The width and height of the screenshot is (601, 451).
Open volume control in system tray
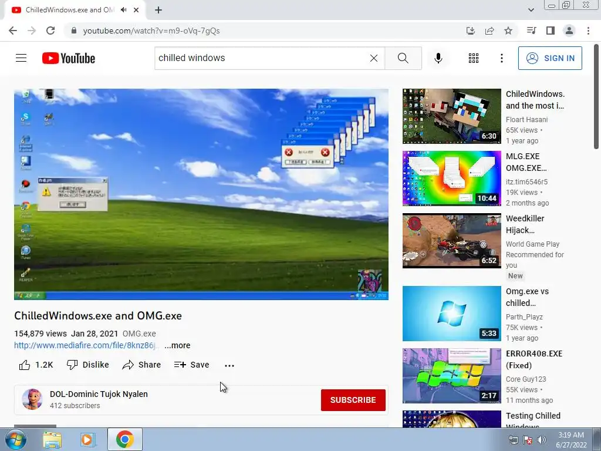pos(542,440)
